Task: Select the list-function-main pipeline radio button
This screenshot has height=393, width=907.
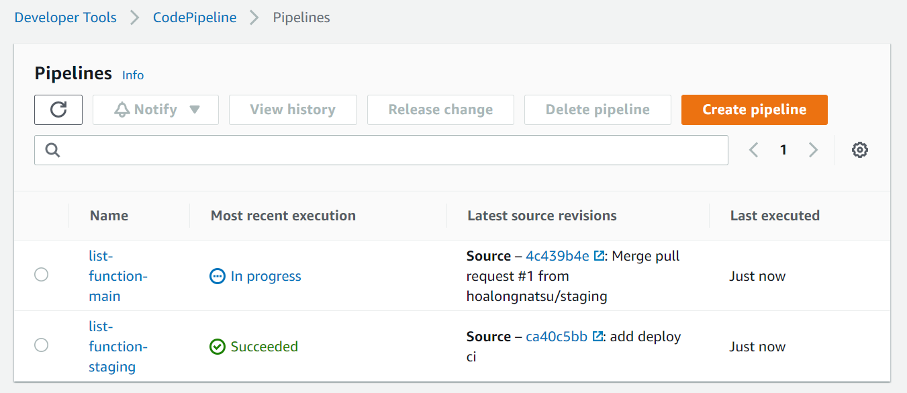Action: pos(41,275)
